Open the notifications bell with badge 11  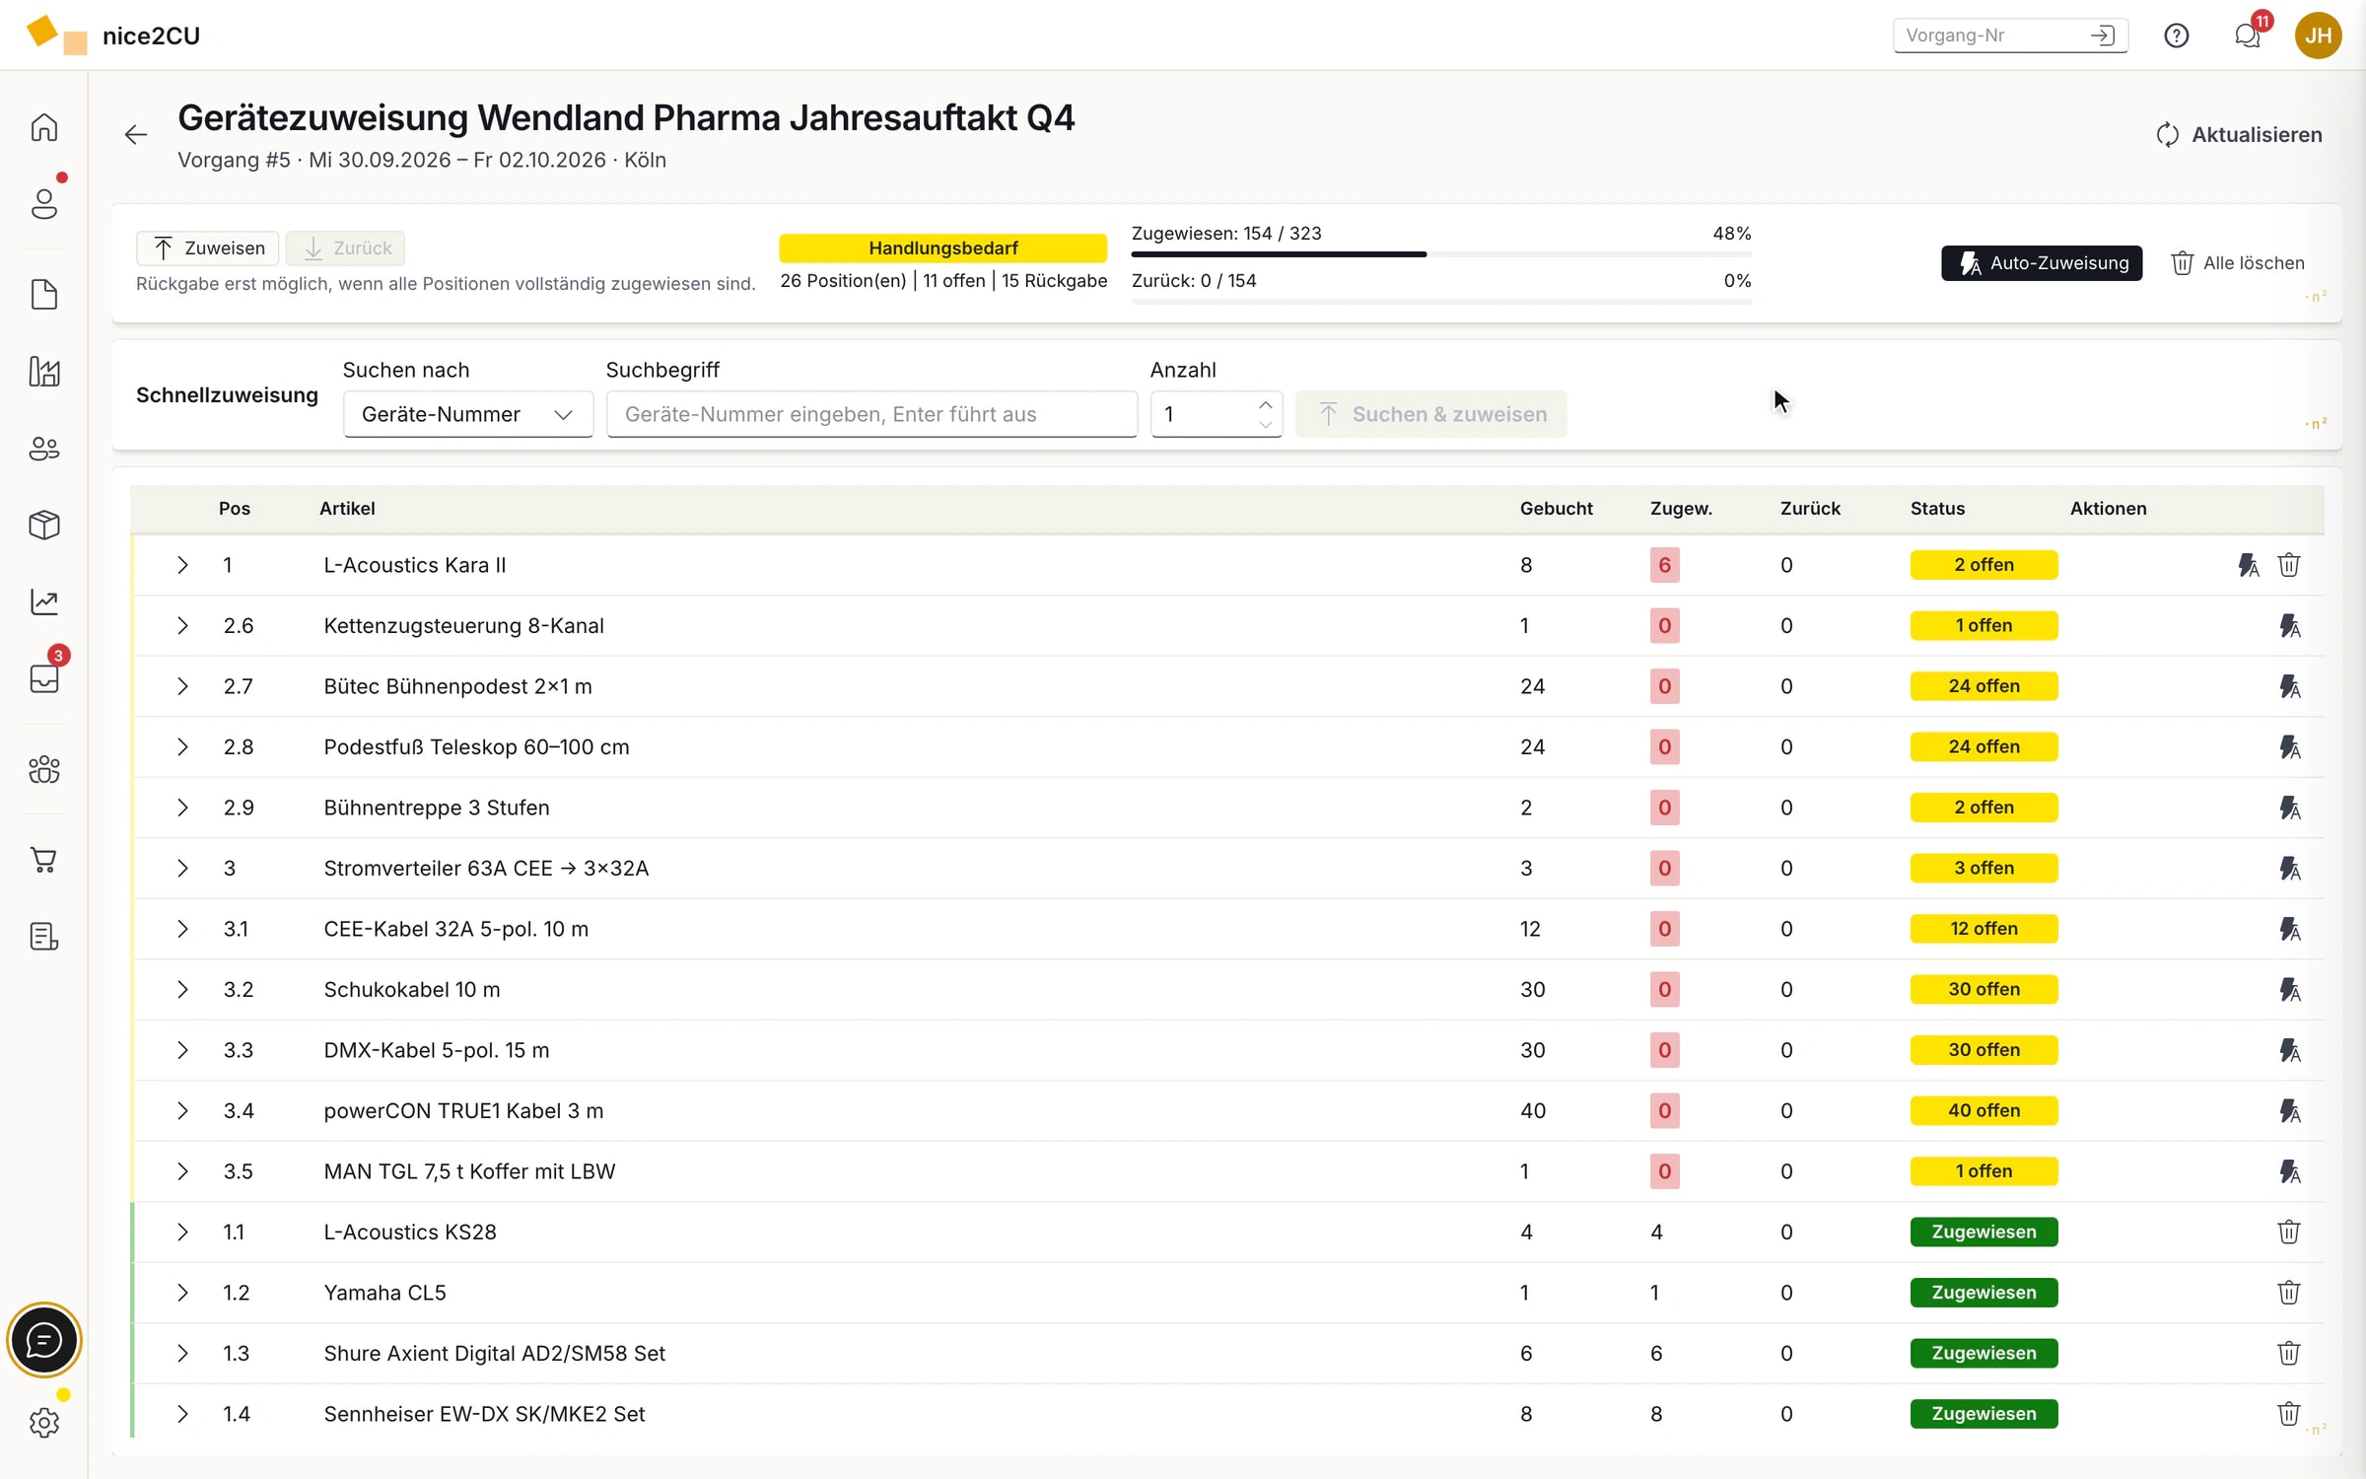tap(2247, 35)
